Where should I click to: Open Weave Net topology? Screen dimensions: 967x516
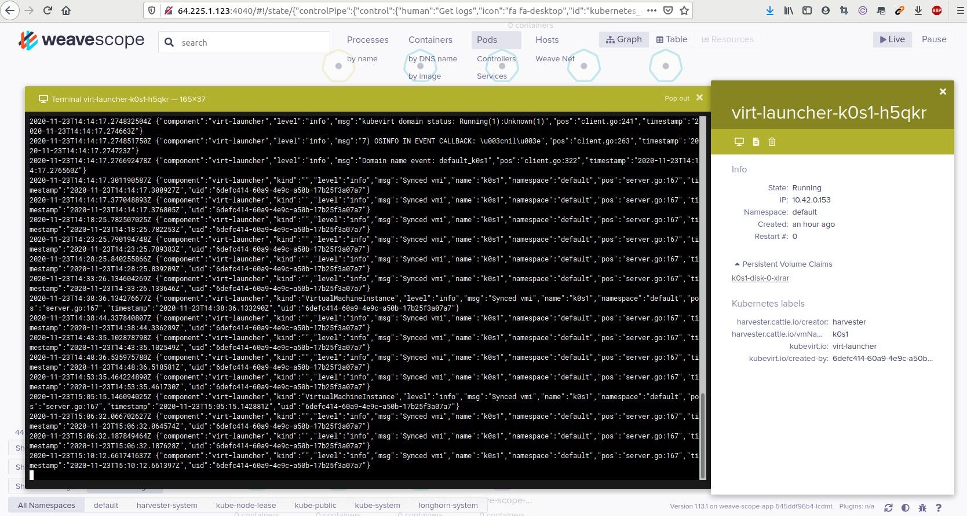coord(554,58)
